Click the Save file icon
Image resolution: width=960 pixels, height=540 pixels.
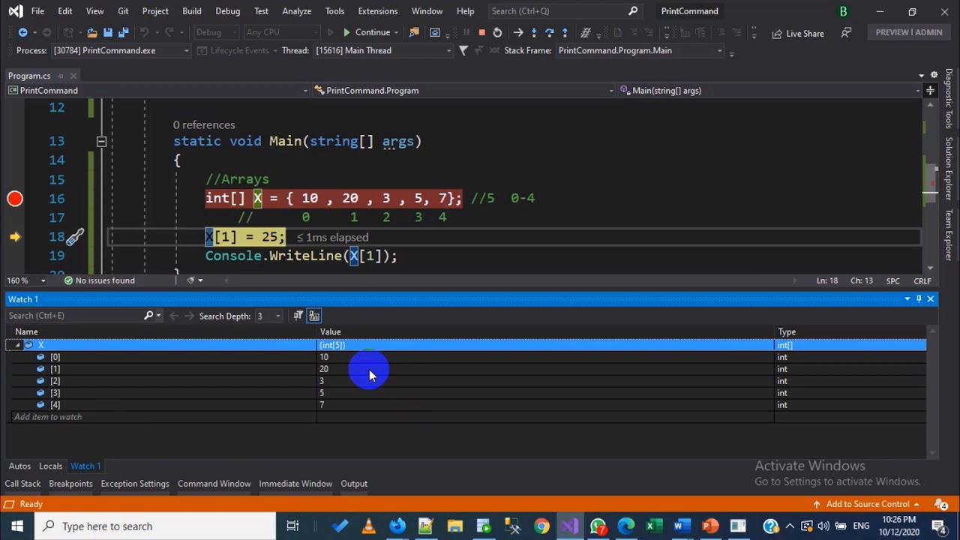pyautogui.click(x=107, y=32)
